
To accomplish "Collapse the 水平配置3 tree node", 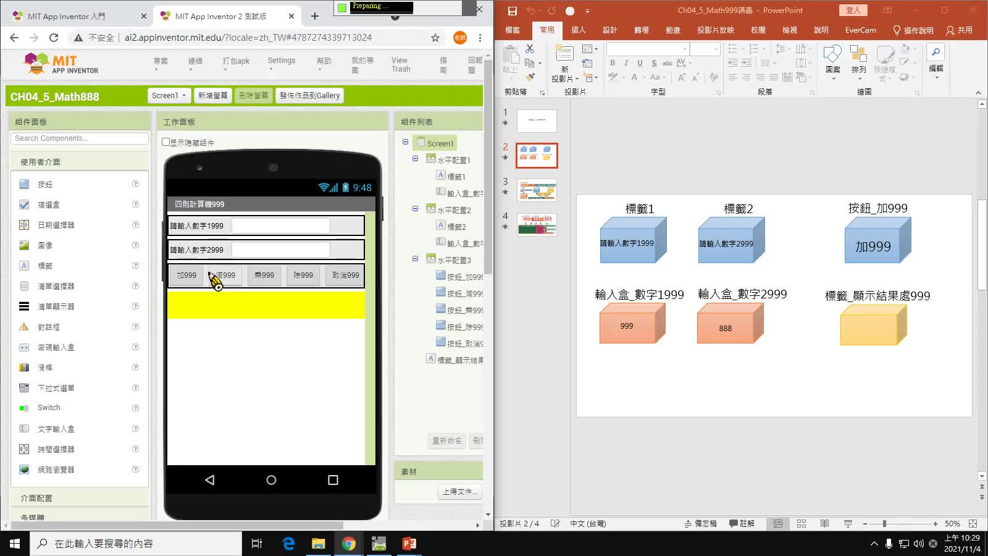I will pos(415,259).
